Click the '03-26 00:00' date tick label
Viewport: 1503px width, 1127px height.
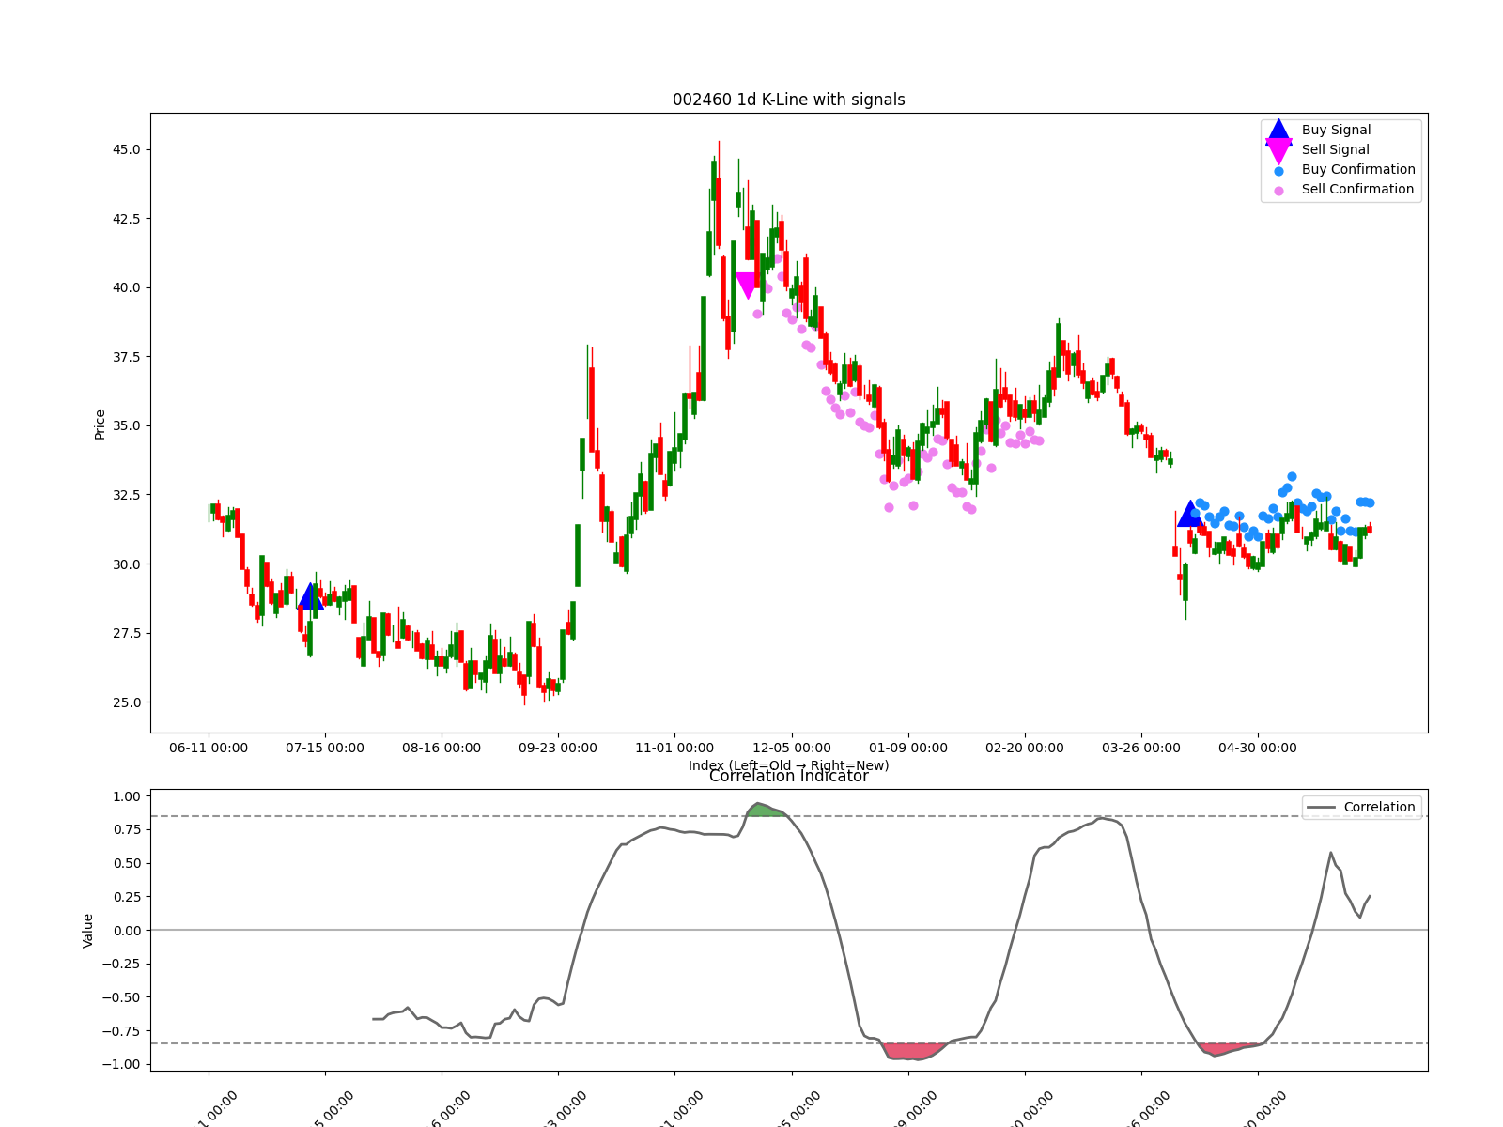tap(1141, 748)
